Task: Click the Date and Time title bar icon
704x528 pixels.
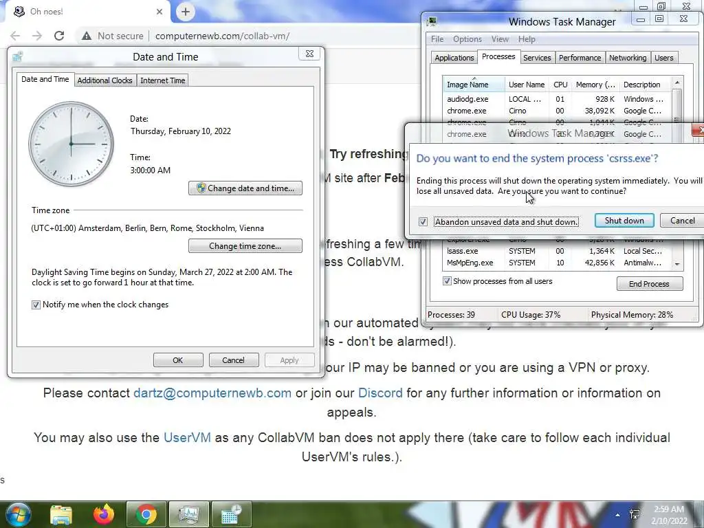Action: pyautogui.click(x=18, y=56)
